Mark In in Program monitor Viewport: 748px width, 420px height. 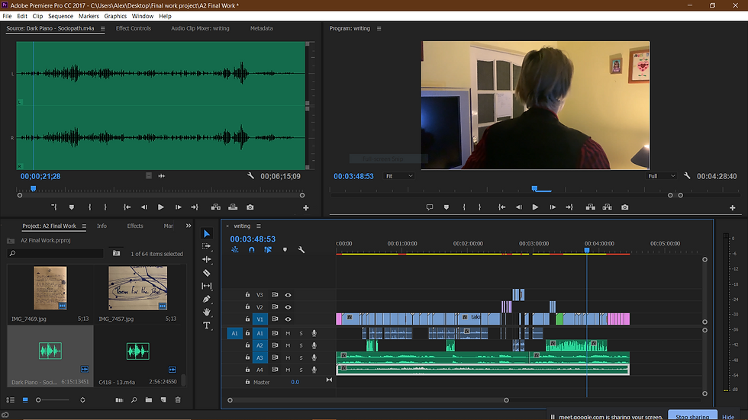pyautogui.click(x=464, y=207)
